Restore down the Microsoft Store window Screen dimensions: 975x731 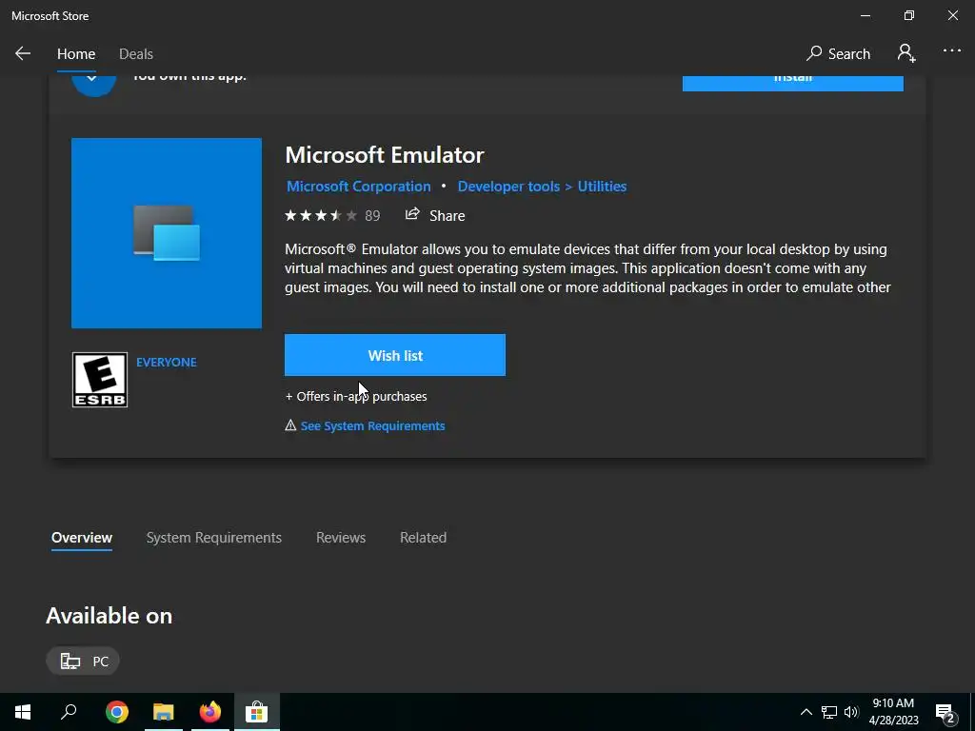[909, 15]
